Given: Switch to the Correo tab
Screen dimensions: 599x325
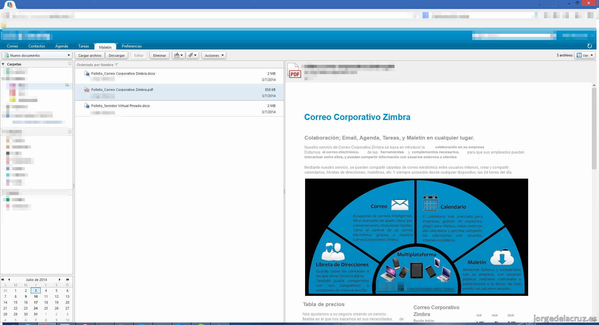Looking at the screenshot, I should point(12,46).
